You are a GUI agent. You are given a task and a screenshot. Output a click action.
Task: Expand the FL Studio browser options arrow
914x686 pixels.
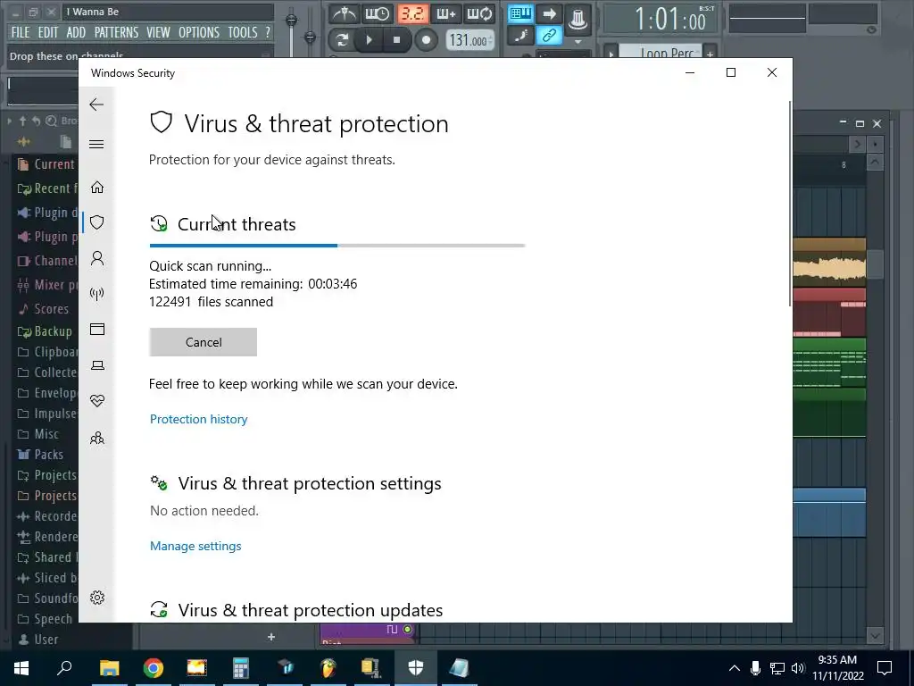click(x=9, y=121)
